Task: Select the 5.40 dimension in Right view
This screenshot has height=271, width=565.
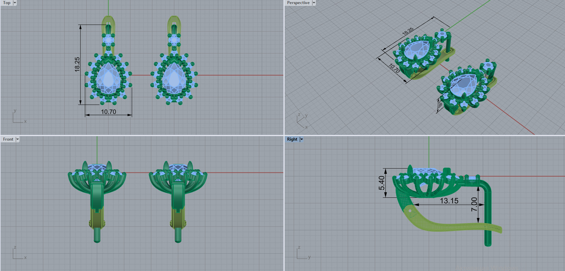Action: [382, 183]
